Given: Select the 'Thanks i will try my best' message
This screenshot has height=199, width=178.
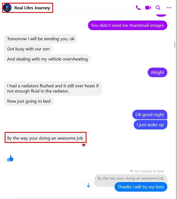Looking at the screenshot, I should [x=141, y=187].
